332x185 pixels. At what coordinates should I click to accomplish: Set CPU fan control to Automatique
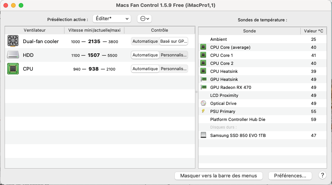pyautogui.click(x=145, y=69)
